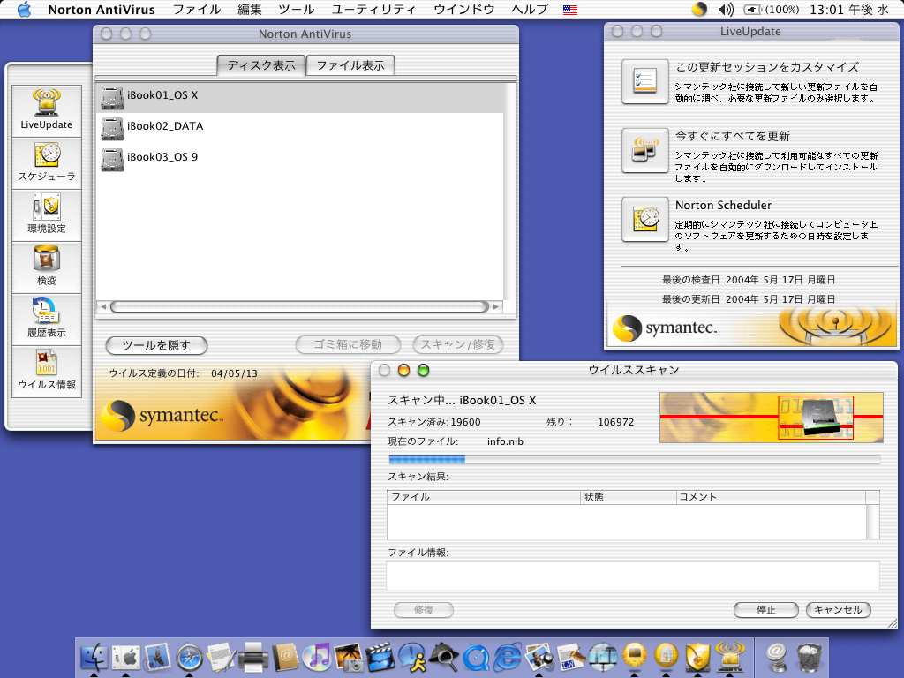This screenshot has width=904, height=678.
Task: Switch to the ディスク表示 tab
Action: pos(261,65)
